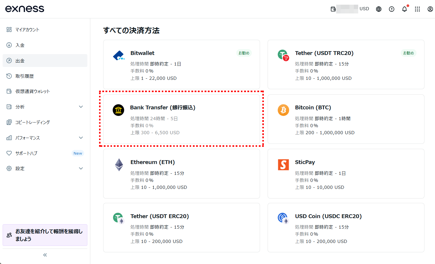Image resolution: width=435 pixels, height=264 pixels.
Task: Expand the 分析 menu chevron
Action: [x=81, y=107]
